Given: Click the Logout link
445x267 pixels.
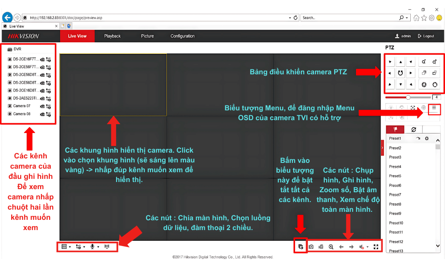Looking at the screenshot, I should [x=426, y=36].
